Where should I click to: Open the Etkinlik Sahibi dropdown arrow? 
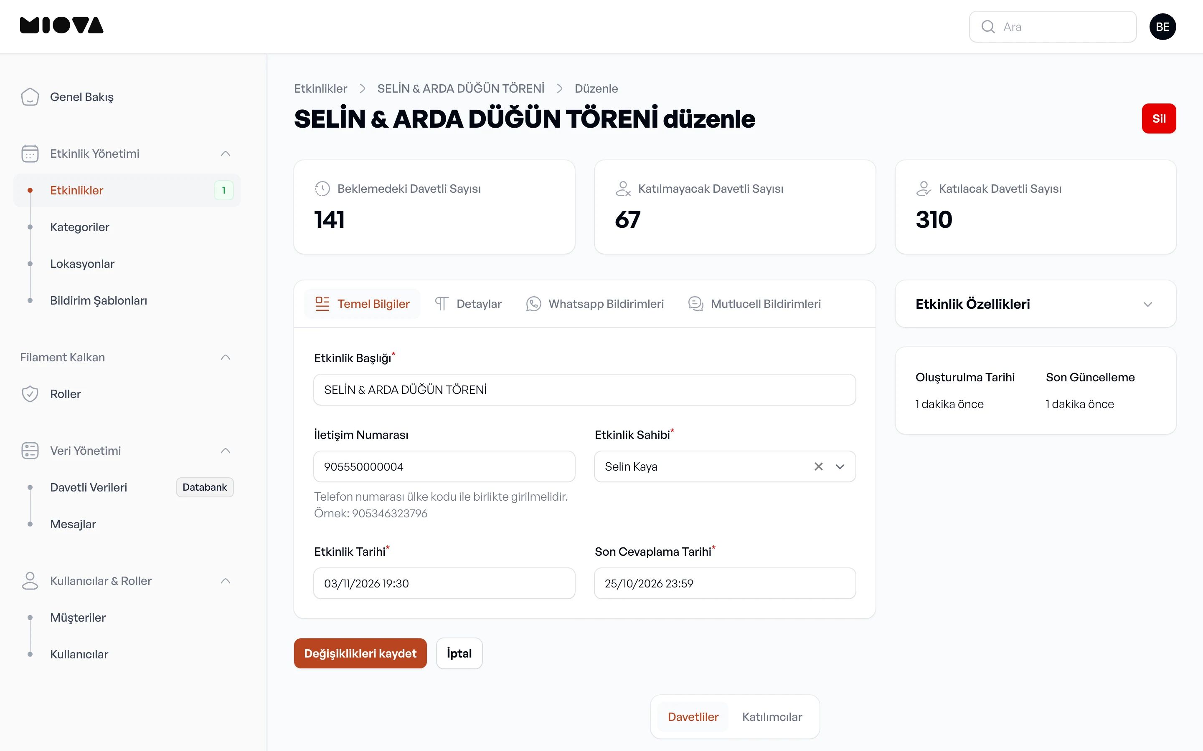click(840, 466)
